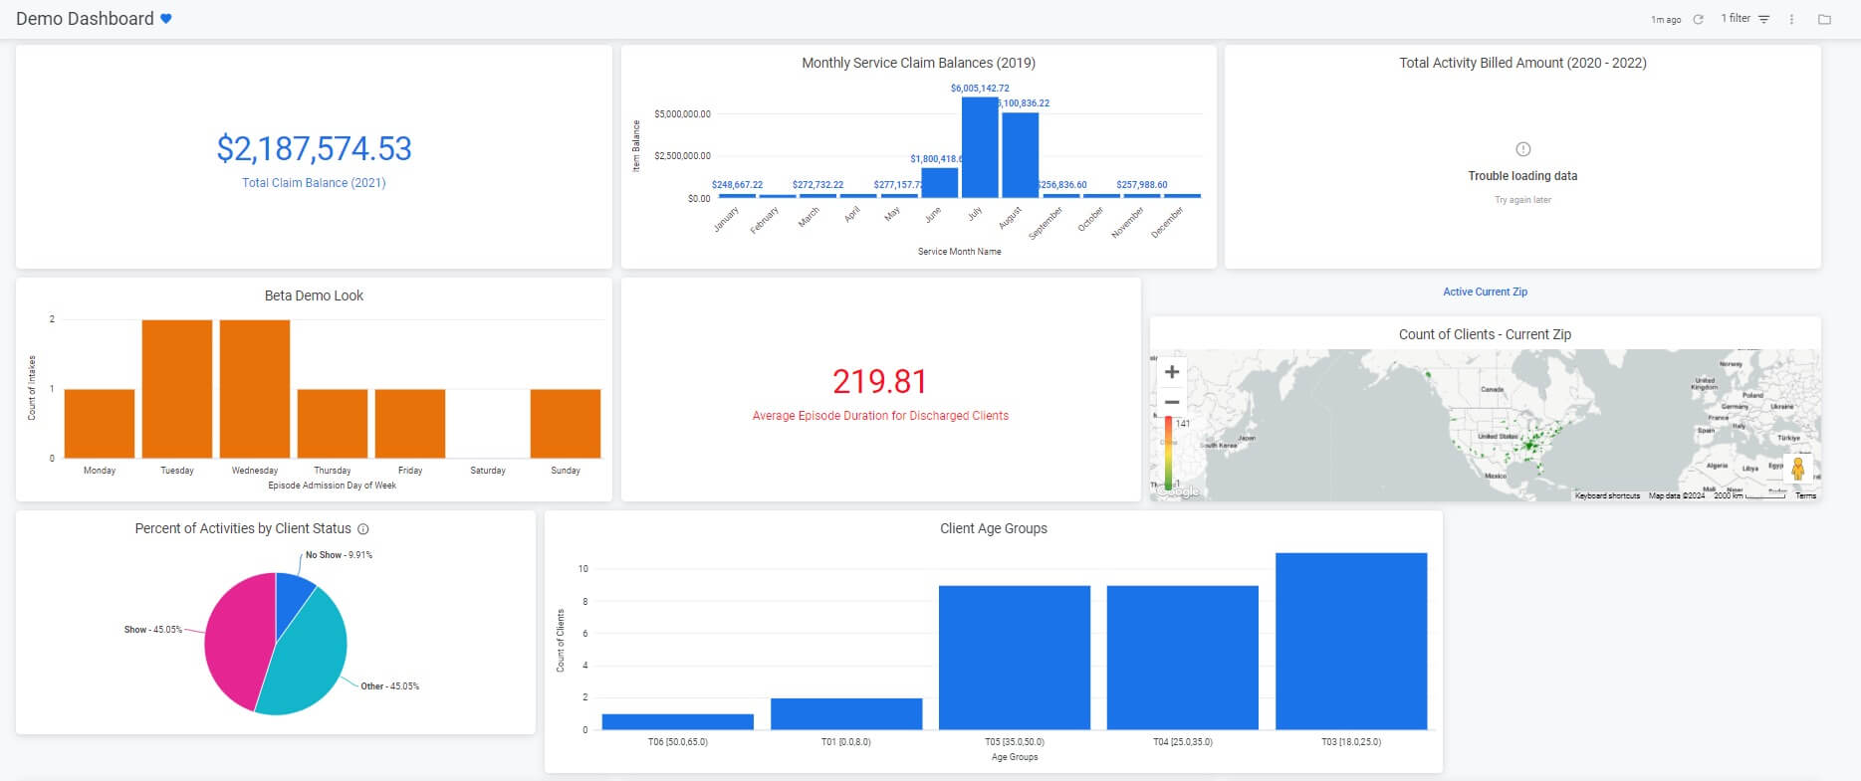Click the No Show - 9.91% pie label
Viewport: 1861px width, 781px height.
click(x=339, y=555)
